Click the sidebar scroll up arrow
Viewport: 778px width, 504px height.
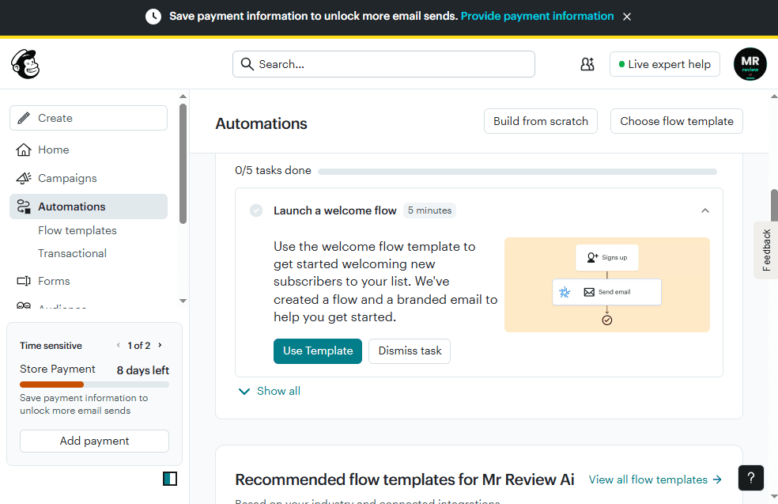183,97
